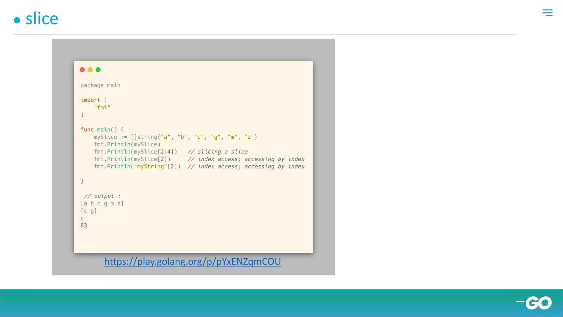Click the fmt.Println(mySlice) line
The height and width of the screenshot is (317, 563).
pyautogui.click(x=127, y=144)
